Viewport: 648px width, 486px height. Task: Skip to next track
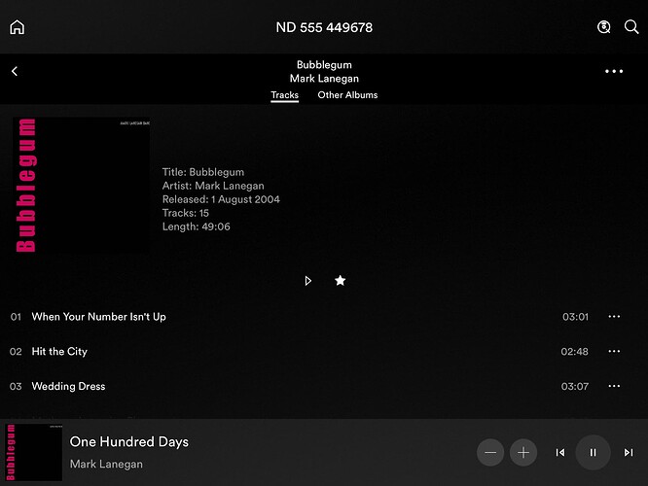[628, 453]
